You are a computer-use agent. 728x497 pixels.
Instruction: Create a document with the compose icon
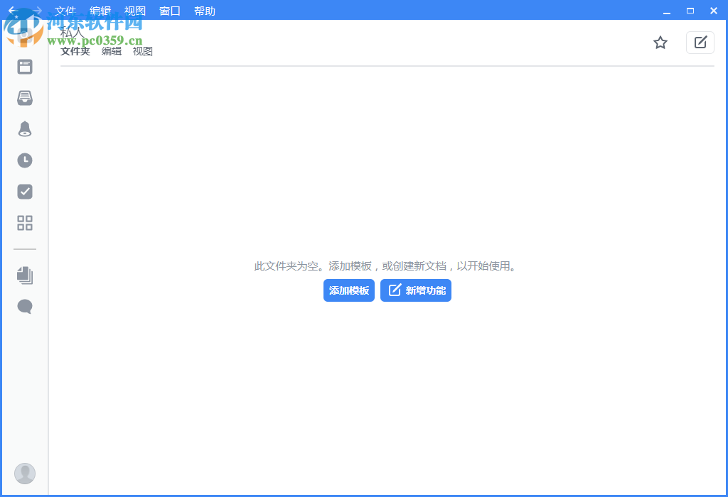point(700,43)
